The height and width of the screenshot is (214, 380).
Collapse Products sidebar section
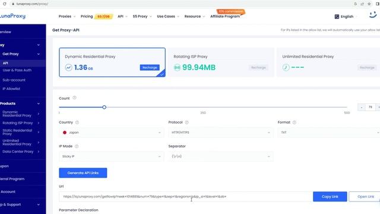click(x=39, y=103)
